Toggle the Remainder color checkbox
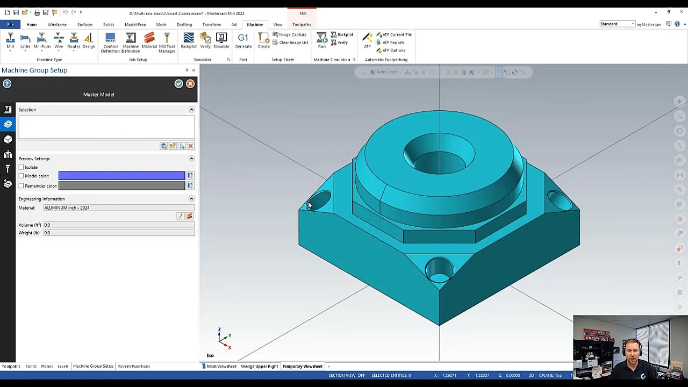 [x=21, y=186]
